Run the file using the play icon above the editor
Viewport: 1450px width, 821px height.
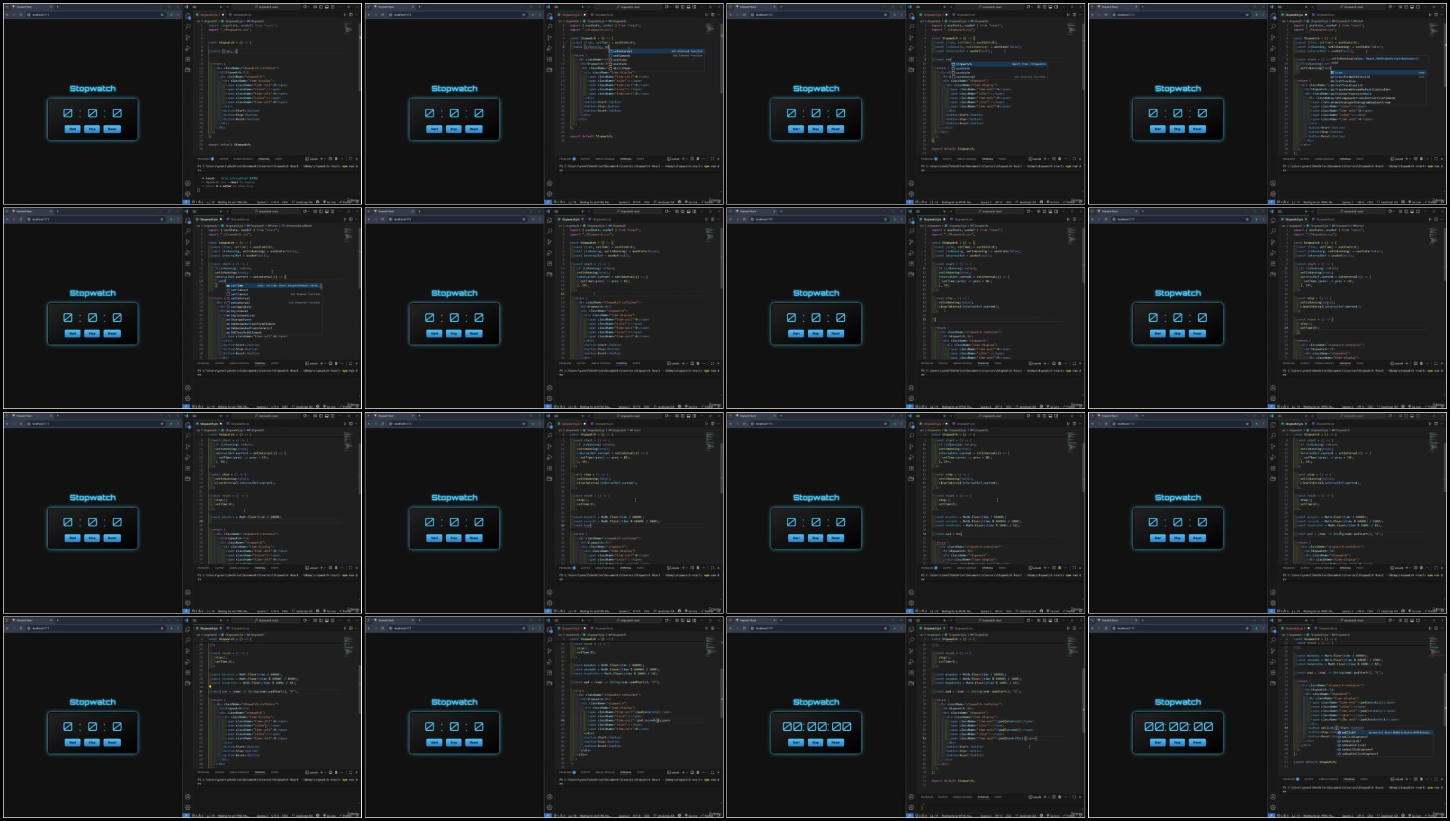[x=344, y=14]
